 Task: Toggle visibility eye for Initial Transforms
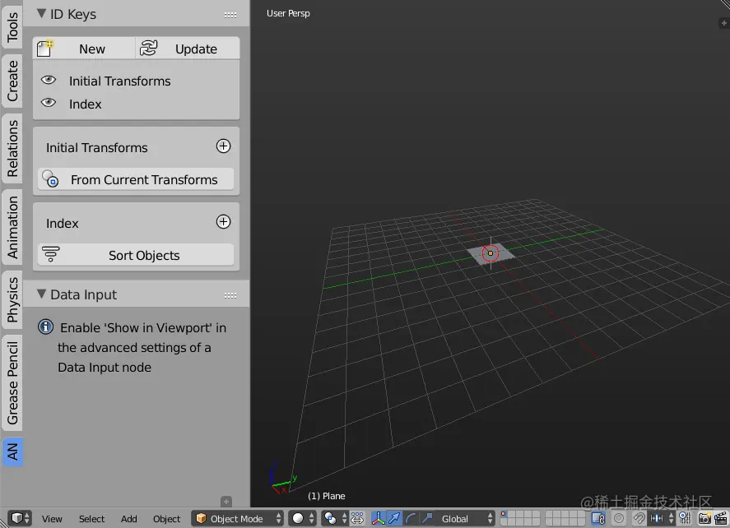(x=49, y=80)
